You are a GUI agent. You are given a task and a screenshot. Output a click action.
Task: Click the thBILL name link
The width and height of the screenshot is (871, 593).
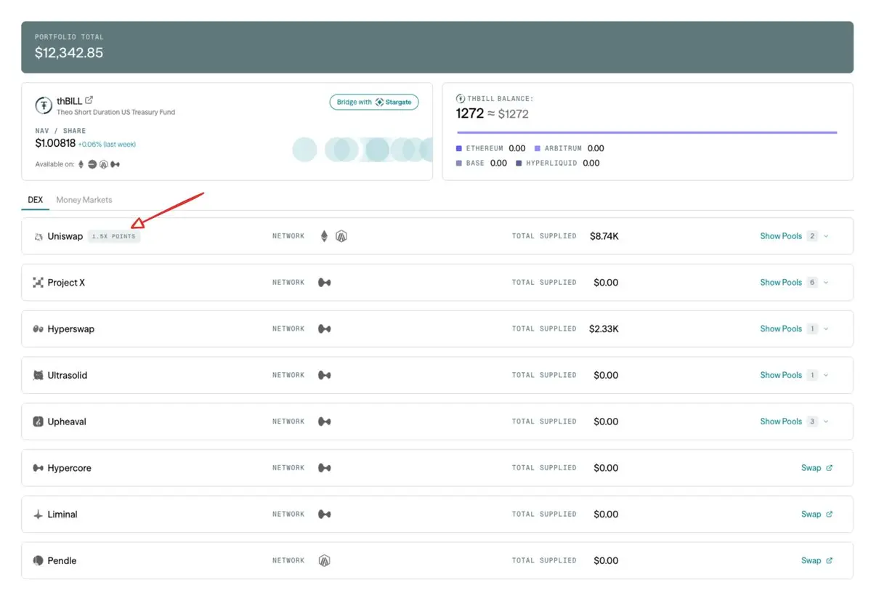point(69,101)
